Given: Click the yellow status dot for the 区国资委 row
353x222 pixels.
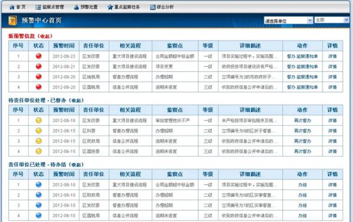Looking at the screenshot, I should (39, 151).
